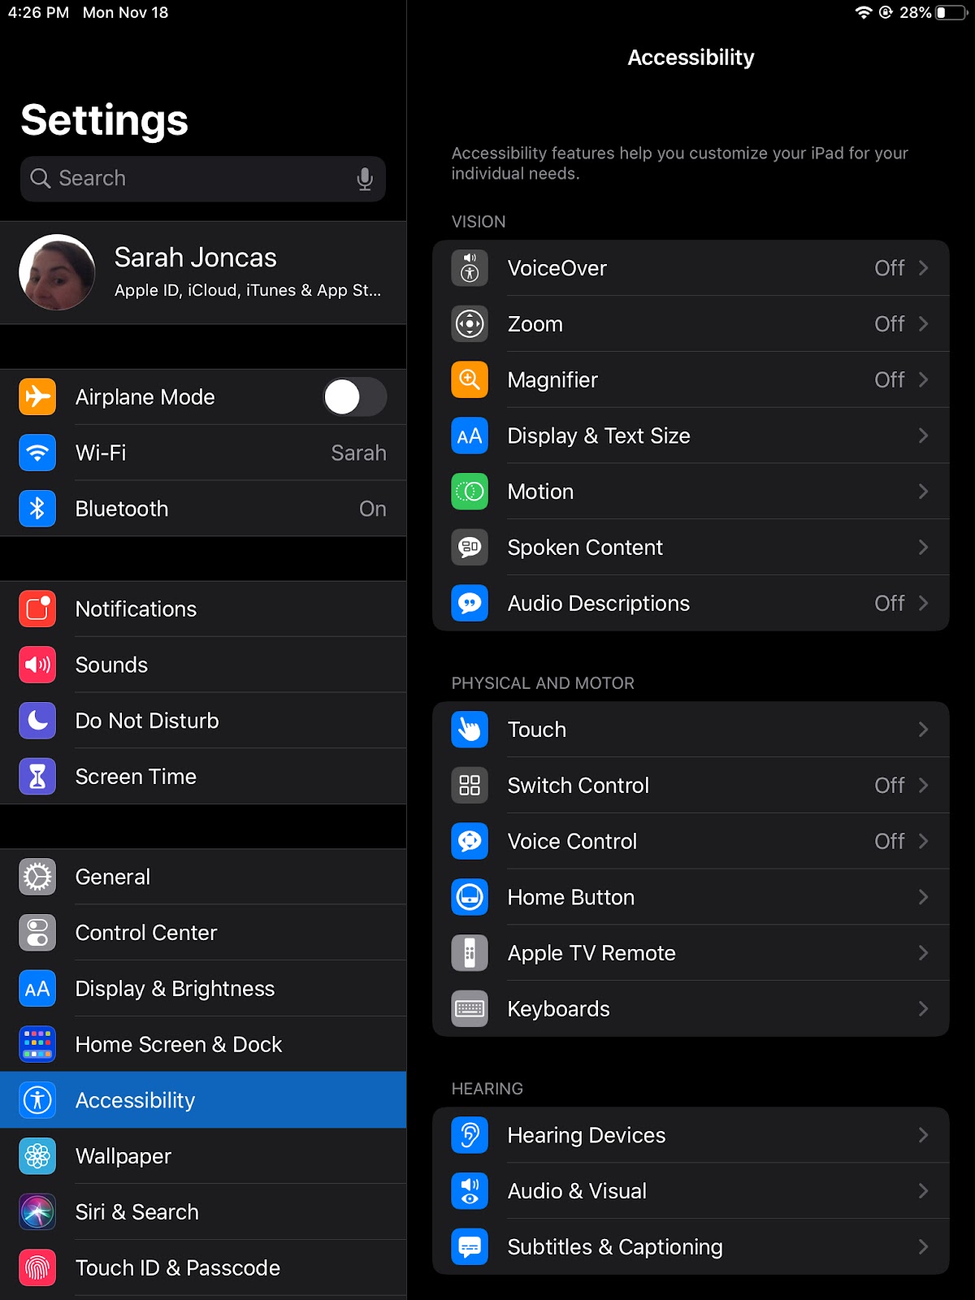
Task: Tap the Do Not Disturb moon icon
Action: pos(37,721)
